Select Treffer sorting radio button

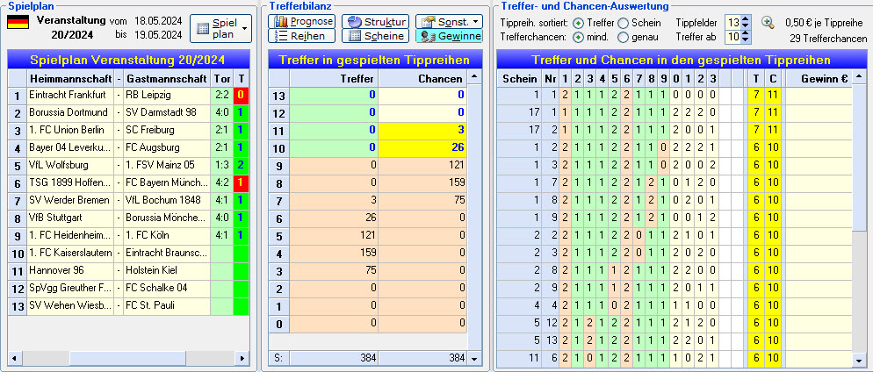point(579,23)
